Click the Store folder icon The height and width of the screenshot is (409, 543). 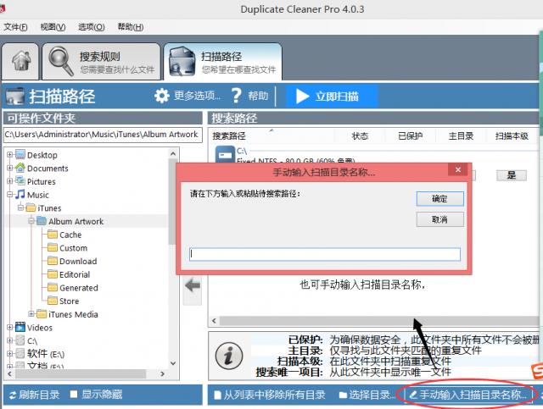click(x=53, y=301)
